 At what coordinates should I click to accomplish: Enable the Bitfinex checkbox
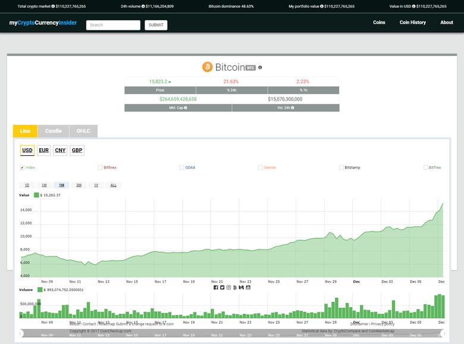pyautogui.click(x=101, y=168)
